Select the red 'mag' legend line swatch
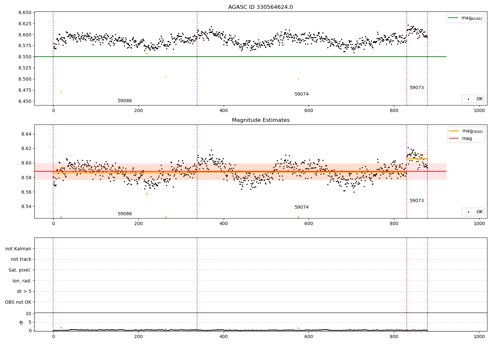Screen dimensions: 492x344 click(x=454, y=139)
